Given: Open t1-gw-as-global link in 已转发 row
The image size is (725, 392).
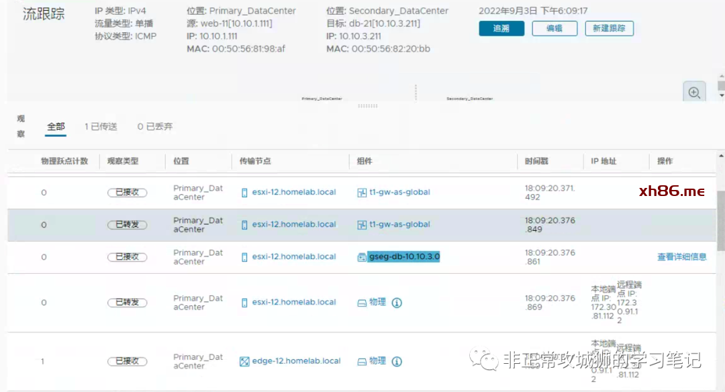Looking at the screenshot, I should 399,225.
